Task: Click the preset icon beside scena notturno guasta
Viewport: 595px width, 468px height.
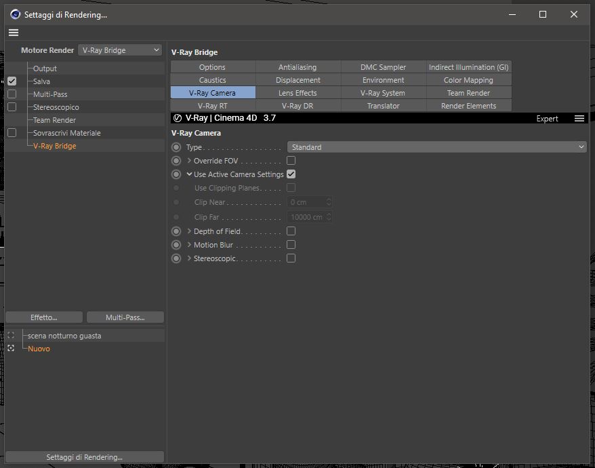Action: coord(11,336)
